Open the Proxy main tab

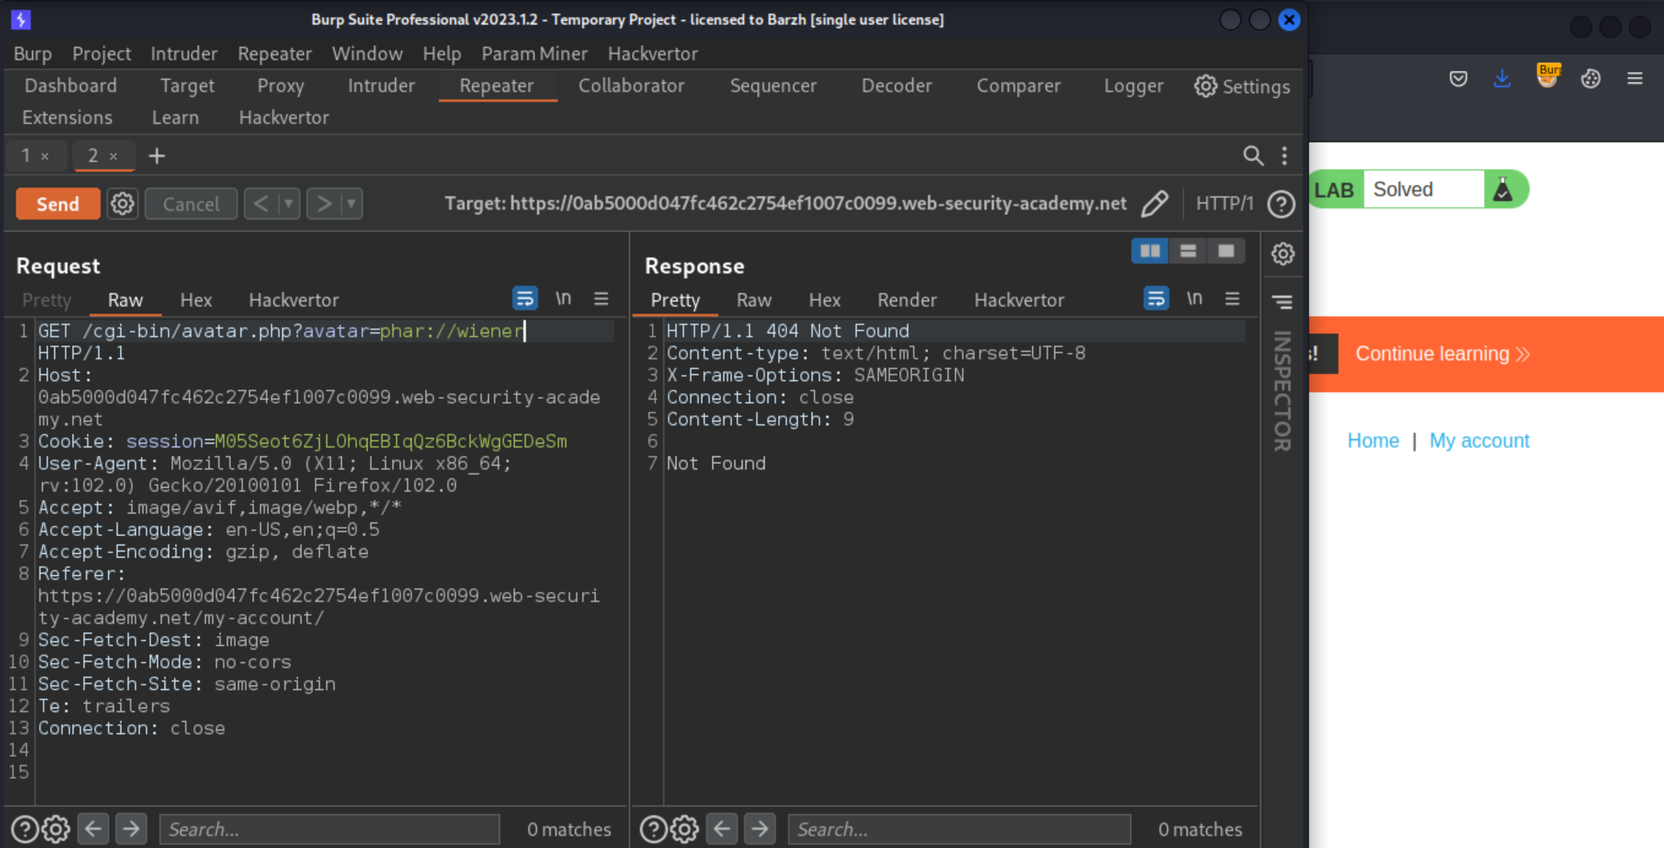[281, 86]
